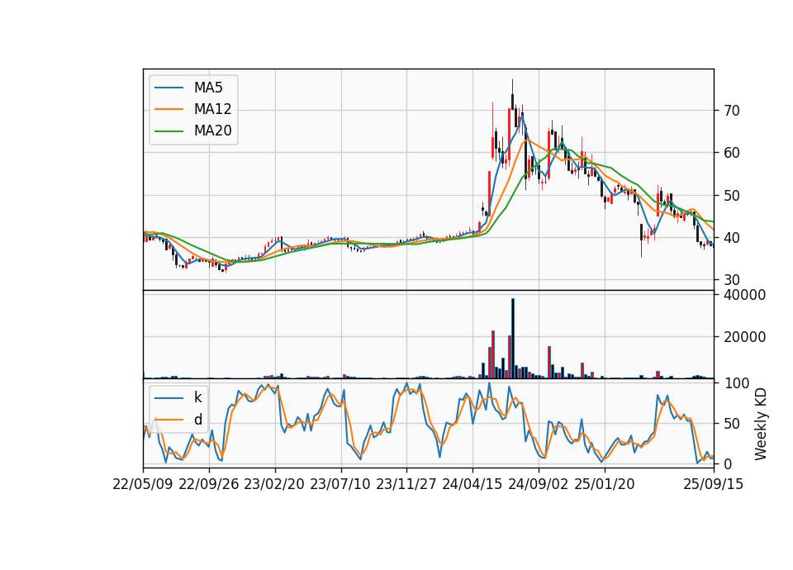793x570 pixels.
Task: Click the MA12 legend label
Action: pyautogui.click(x=212, y=109)
